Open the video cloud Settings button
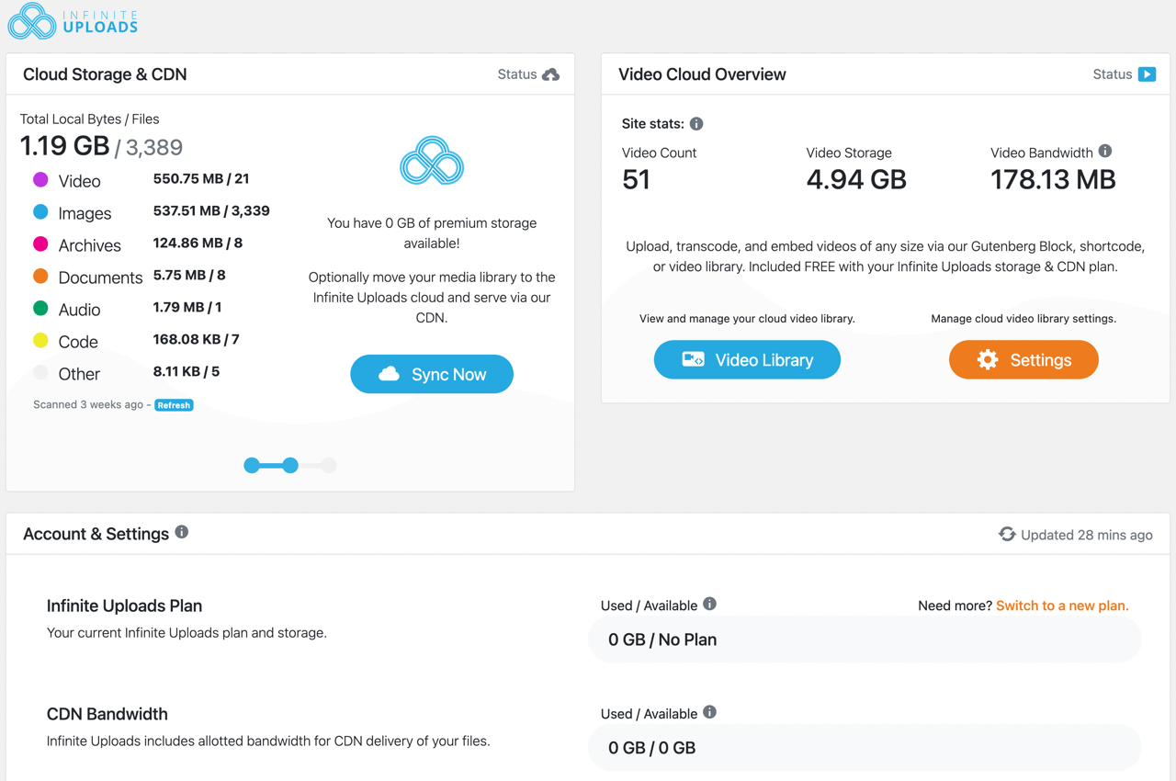1176x781 pixels. click(1023, 360)
